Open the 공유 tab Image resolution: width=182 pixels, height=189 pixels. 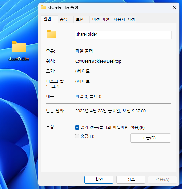66,19
